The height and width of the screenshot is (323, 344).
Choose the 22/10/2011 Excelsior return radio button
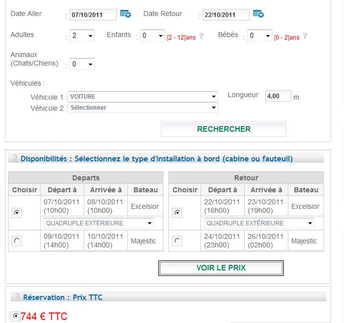177,212
